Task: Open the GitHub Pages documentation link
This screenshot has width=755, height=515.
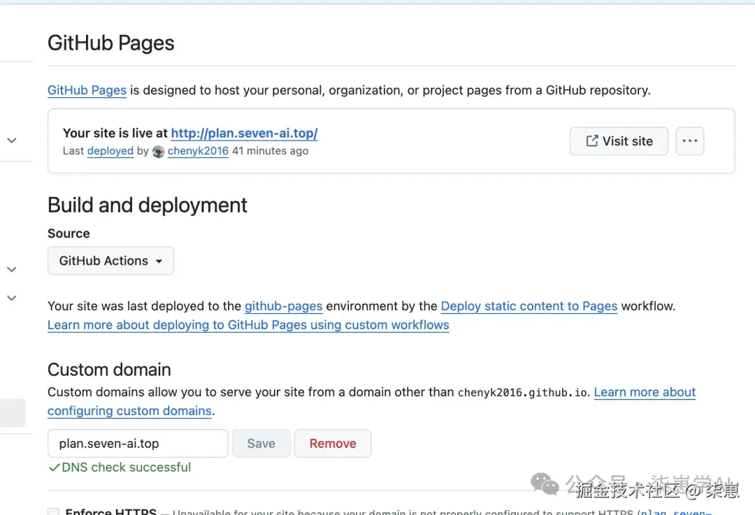Action: pyautogui.click(x=87, y=90)
